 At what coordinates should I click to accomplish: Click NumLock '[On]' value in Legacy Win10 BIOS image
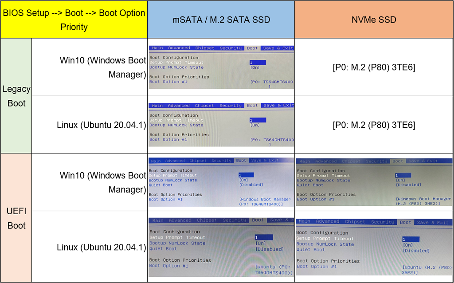click(255, 67)
